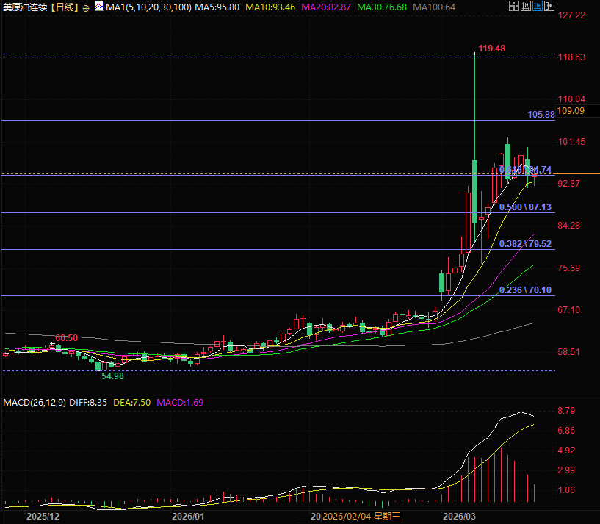Click the DEA:7.50 value
Viewport: 600px width, 524px height.
point(132,403)
